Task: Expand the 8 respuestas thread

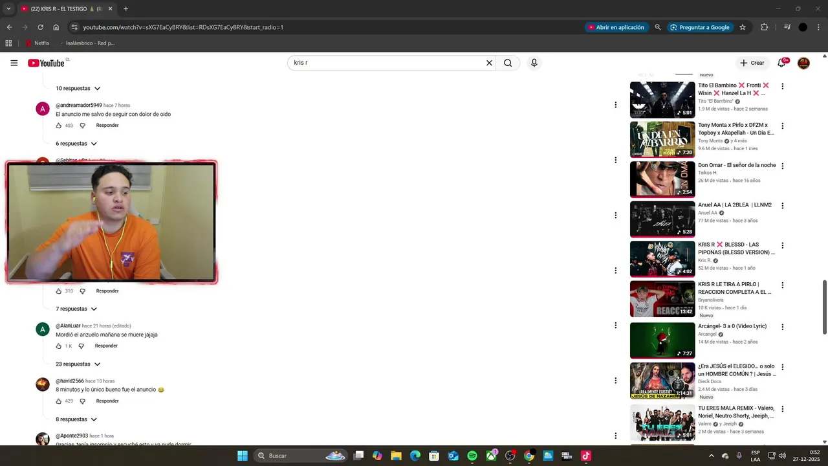Action: pos(76,419)
